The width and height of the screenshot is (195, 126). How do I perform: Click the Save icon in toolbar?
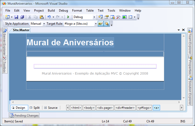(x=16, y=17)
